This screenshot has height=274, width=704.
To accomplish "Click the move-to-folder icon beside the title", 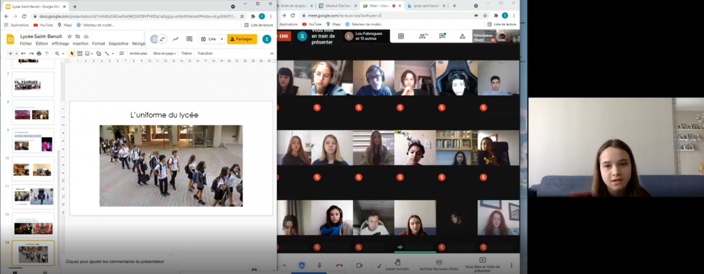I will [x=77, y=36].
